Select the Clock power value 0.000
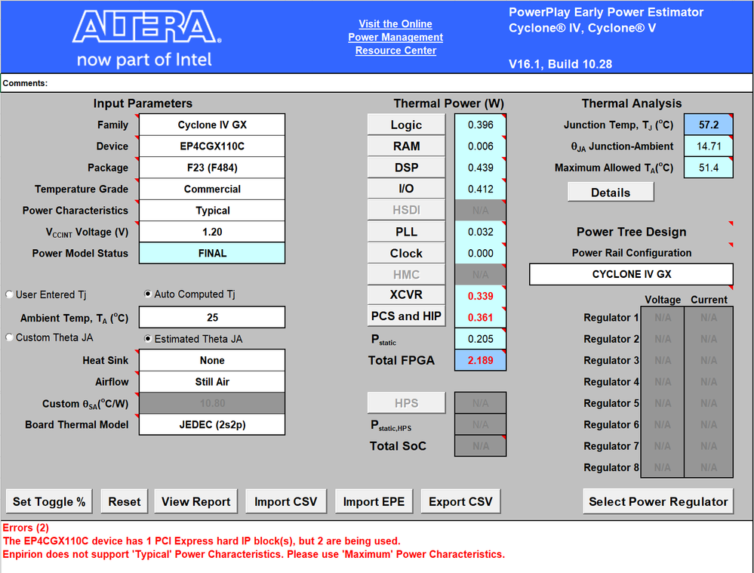754x573 pixels. pyautogui.click(x=480, y=254)
